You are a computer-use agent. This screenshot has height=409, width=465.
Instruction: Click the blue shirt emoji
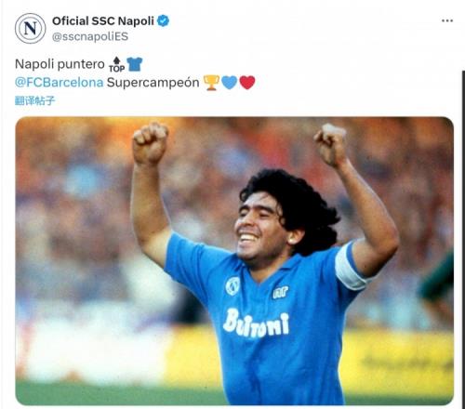135,64
